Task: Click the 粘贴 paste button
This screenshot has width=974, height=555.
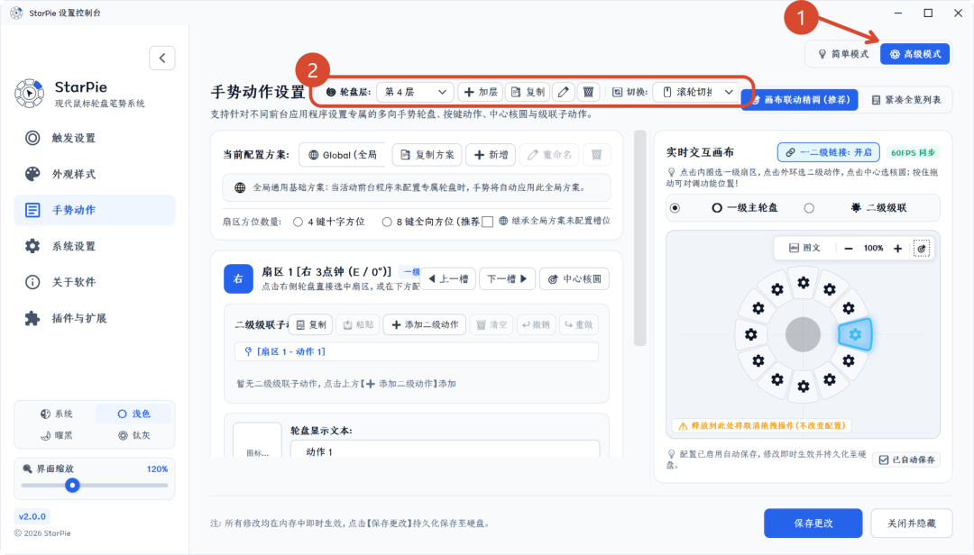Action: [358, 324]
